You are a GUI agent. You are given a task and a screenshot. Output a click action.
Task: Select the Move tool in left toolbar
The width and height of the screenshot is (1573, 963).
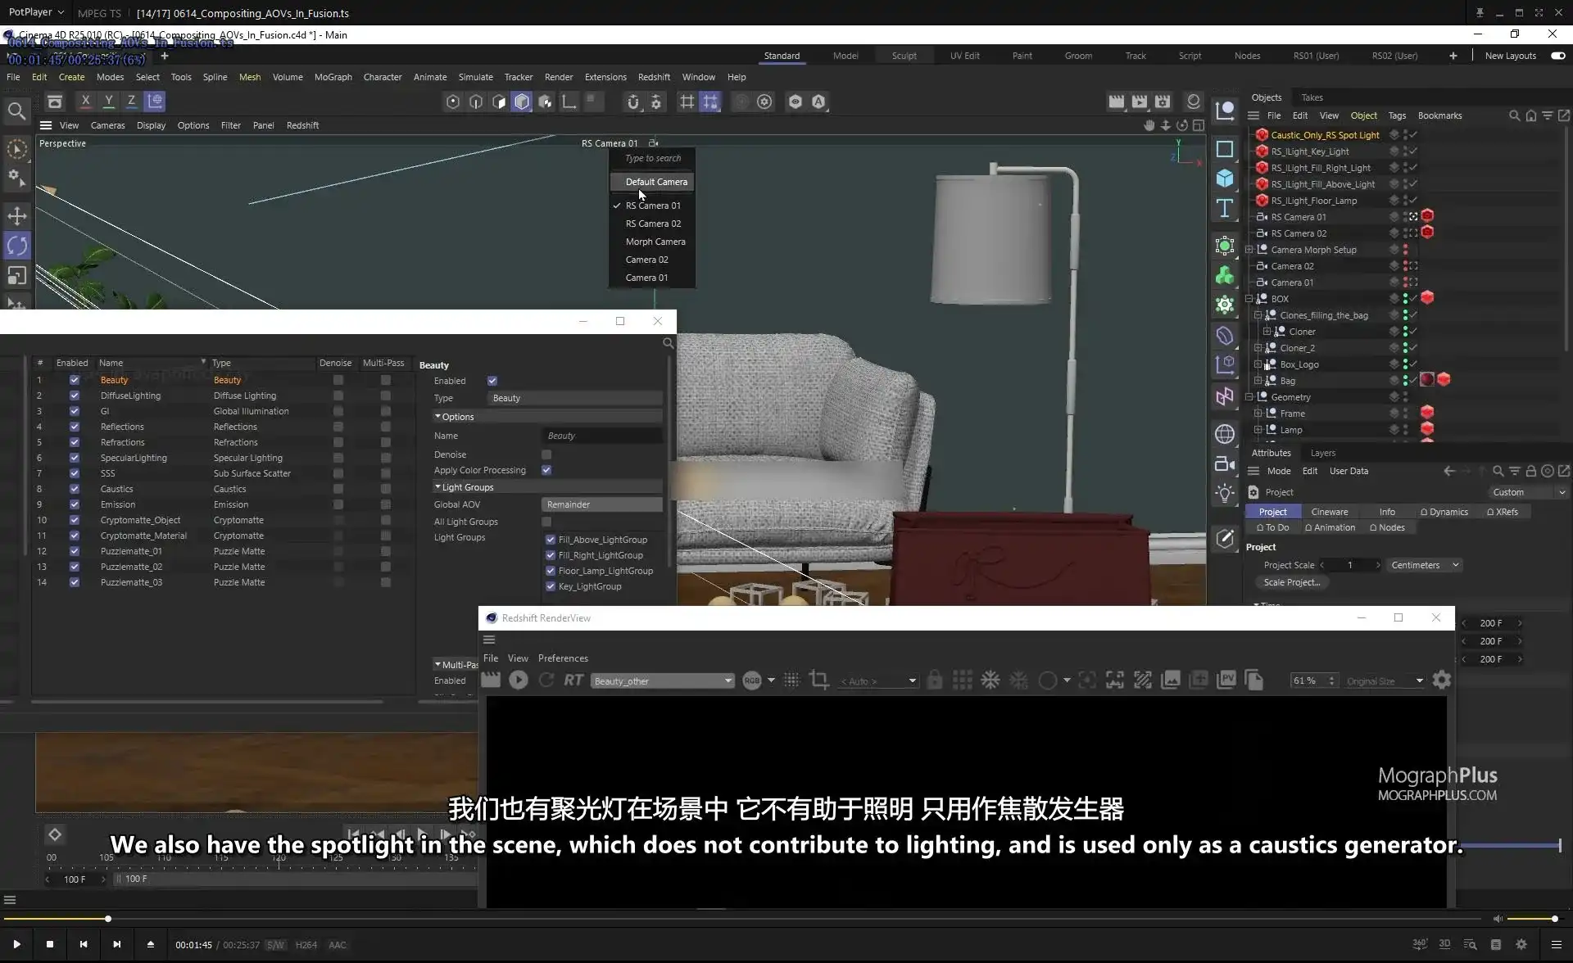point(17,215)
